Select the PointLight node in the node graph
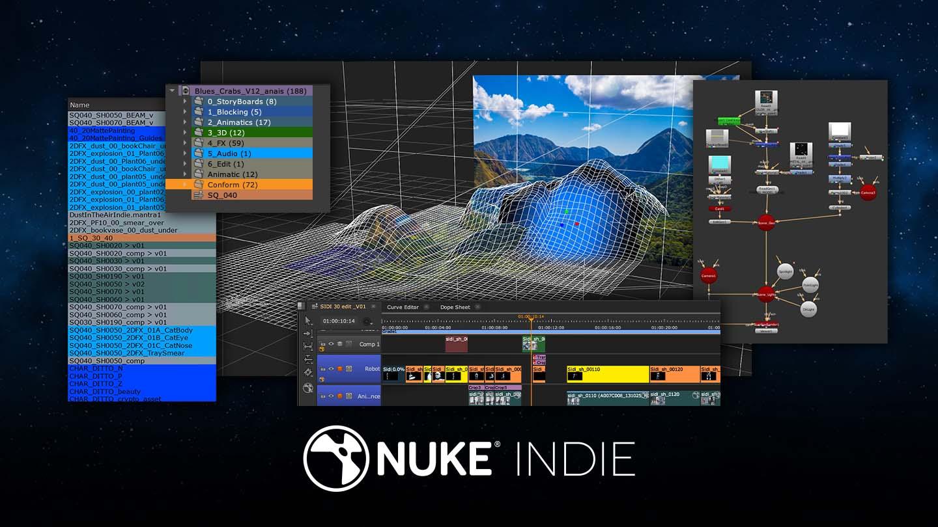Screen dimensions: 938x527 pyautogui.click(x=810, y=285)
